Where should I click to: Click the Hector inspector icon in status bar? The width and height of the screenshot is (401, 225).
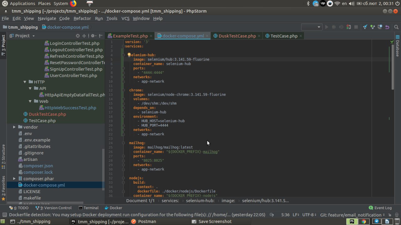point(397,215)
